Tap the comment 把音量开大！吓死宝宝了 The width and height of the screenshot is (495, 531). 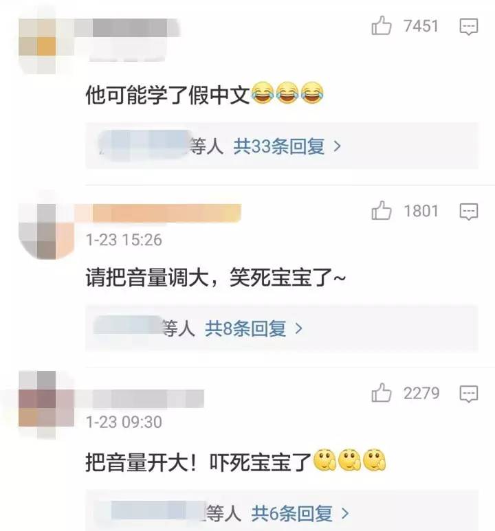[198, 462]
